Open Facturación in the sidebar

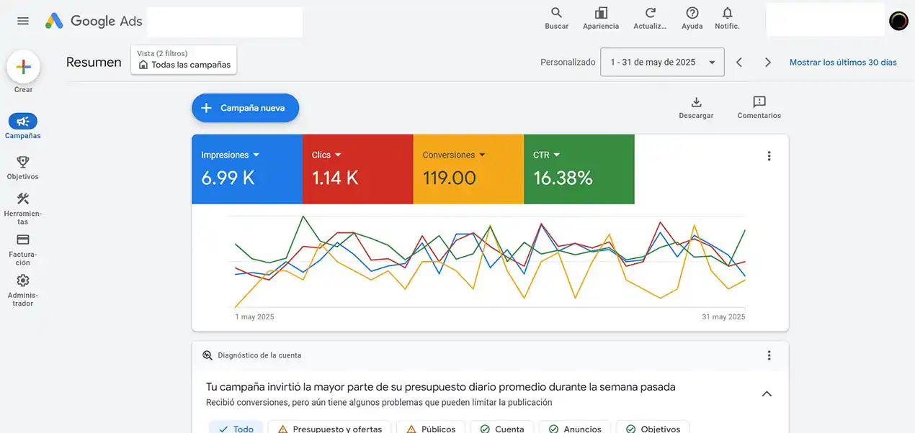[23, 250]
